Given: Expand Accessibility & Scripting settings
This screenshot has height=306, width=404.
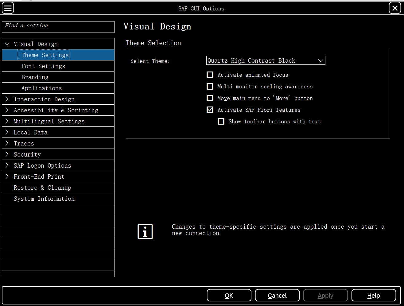Looking at the screenshot, I should coord(7,110).
